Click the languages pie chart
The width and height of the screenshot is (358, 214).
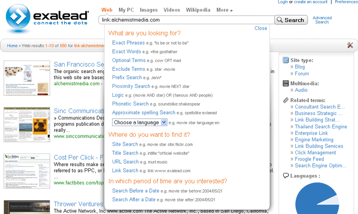tap(317, 198)
